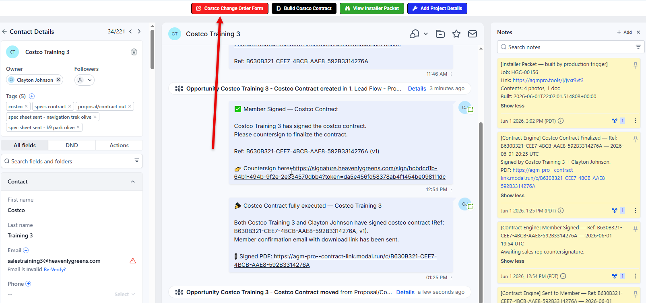
Task: Open the Costco Change Order Form
Action: 230,8
